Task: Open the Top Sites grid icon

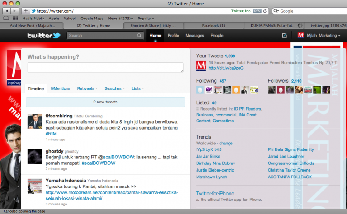Action: (x=15, y=19)
